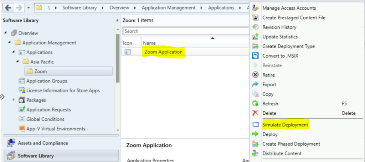This screenshot has width=365, height=162.
Task: Choose Distribute Content from context menu
Action: click(282, 153)
